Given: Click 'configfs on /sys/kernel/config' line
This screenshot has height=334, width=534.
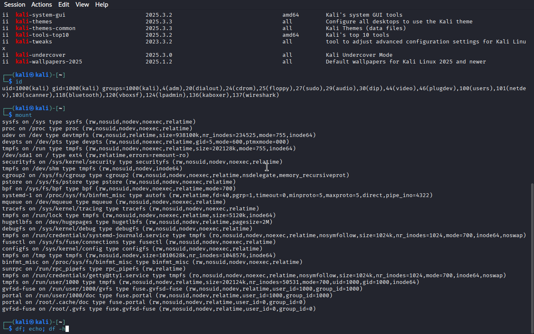Looking at the screenshot, I should [x=132, y=249].
